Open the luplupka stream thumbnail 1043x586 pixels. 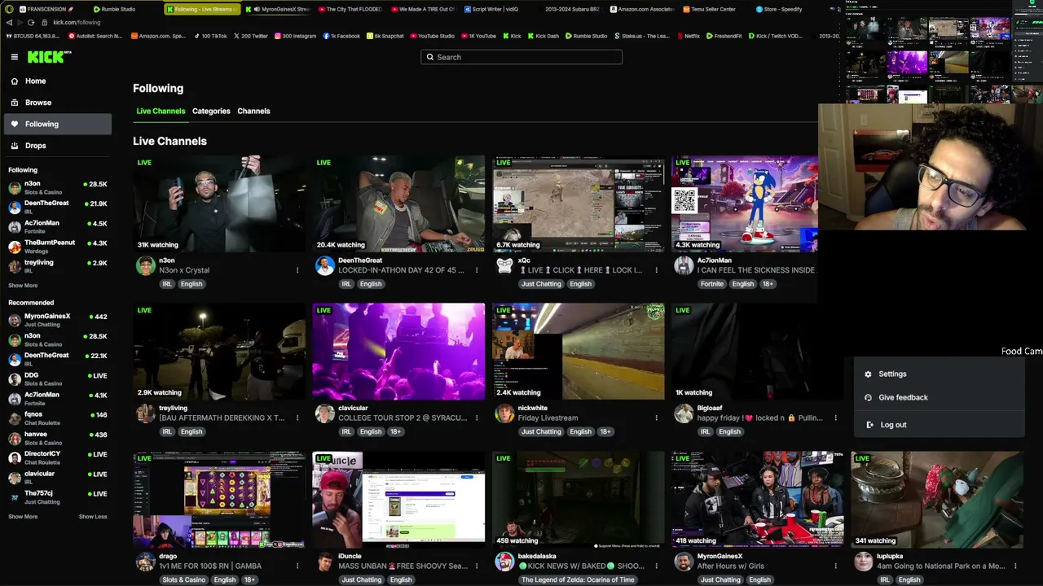tap(936, 500)
